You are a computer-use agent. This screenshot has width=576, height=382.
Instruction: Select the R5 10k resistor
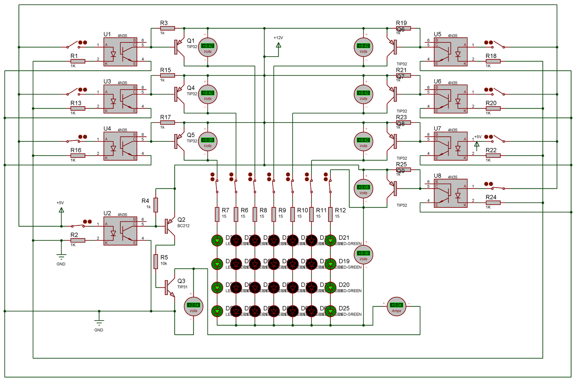(156, 261)
